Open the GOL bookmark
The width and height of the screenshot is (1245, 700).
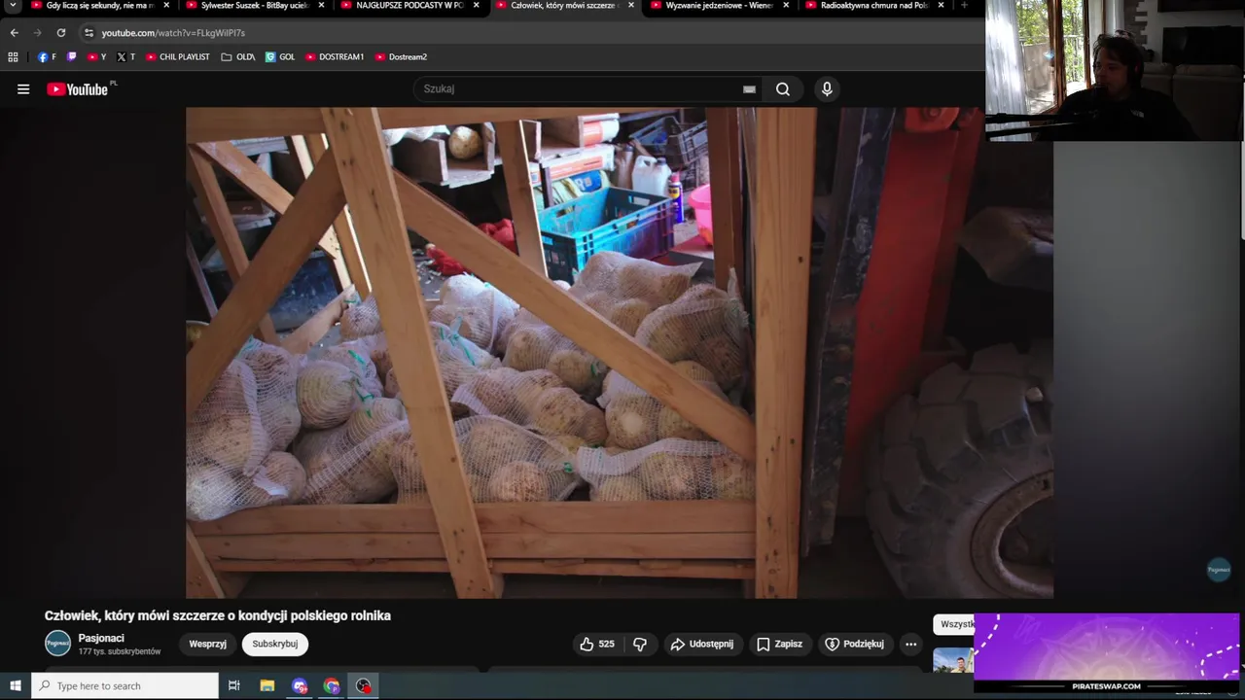pyautogui.click(x=280, y=57)
